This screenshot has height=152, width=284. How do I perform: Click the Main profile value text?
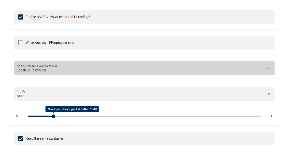click(20, 96)
